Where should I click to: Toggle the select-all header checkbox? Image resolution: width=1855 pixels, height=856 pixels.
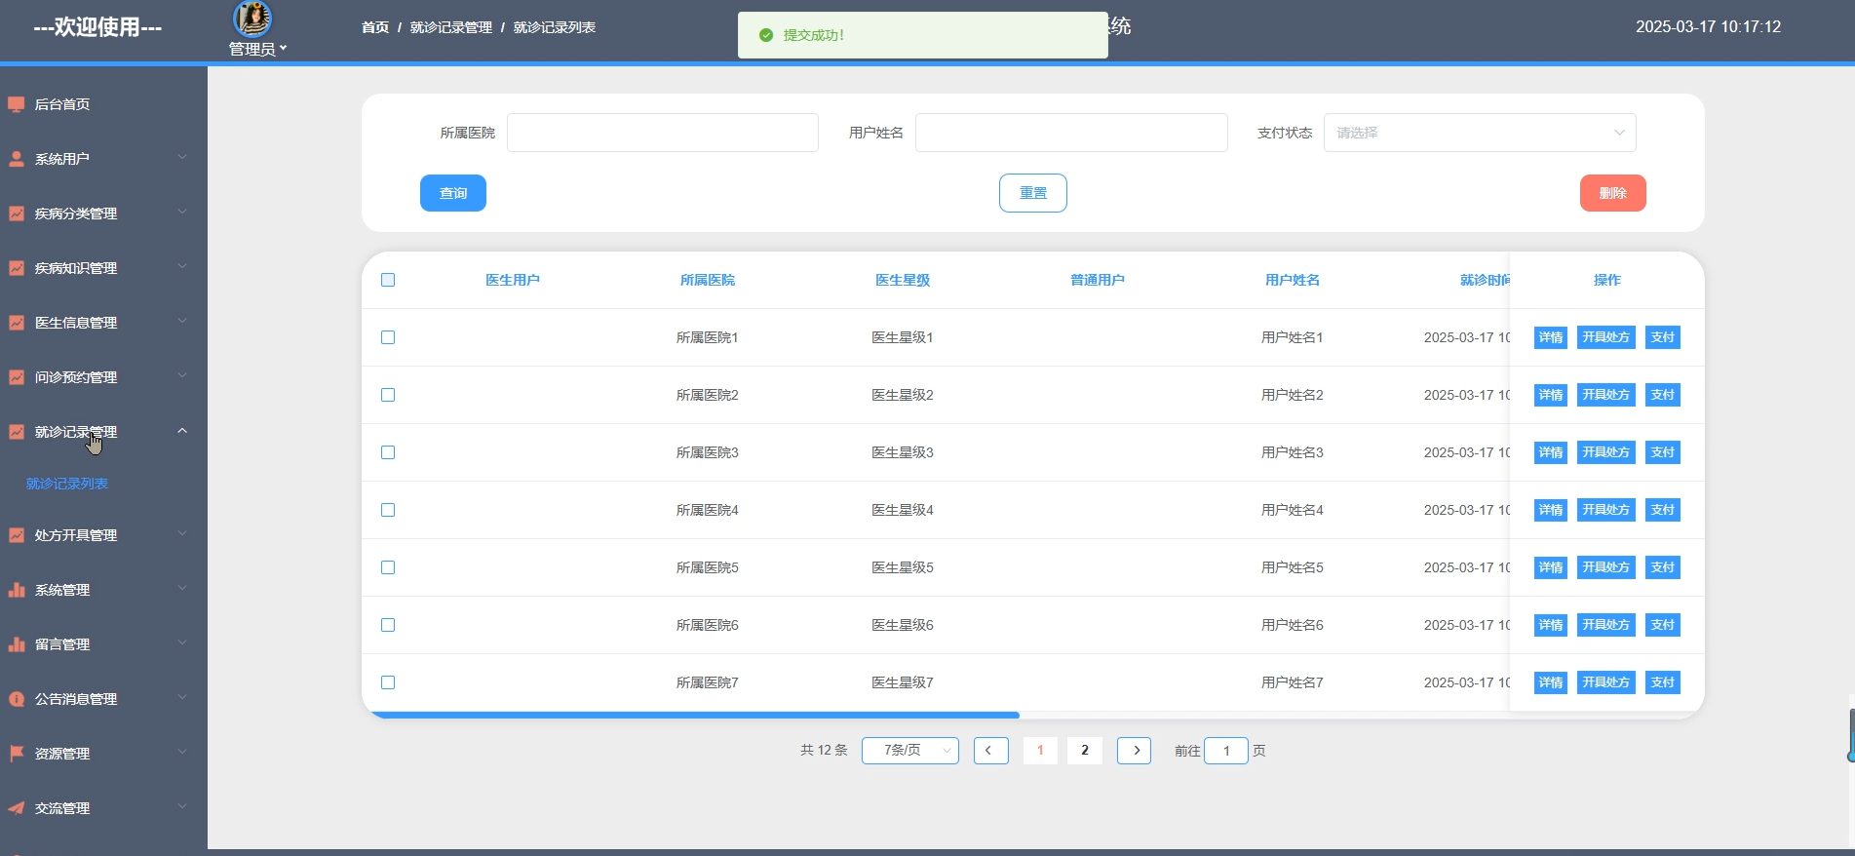tap(388, 280)
